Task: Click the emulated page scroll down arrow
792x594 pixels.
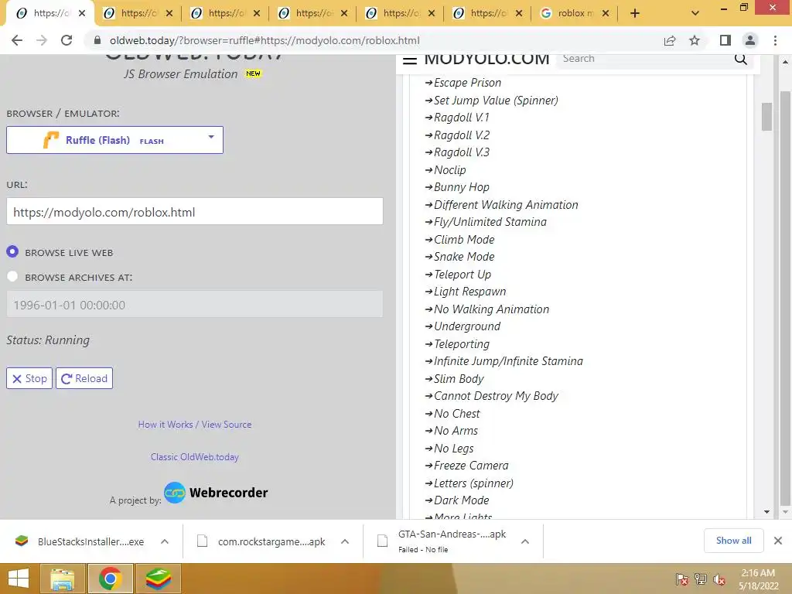Action: [766, 512]
